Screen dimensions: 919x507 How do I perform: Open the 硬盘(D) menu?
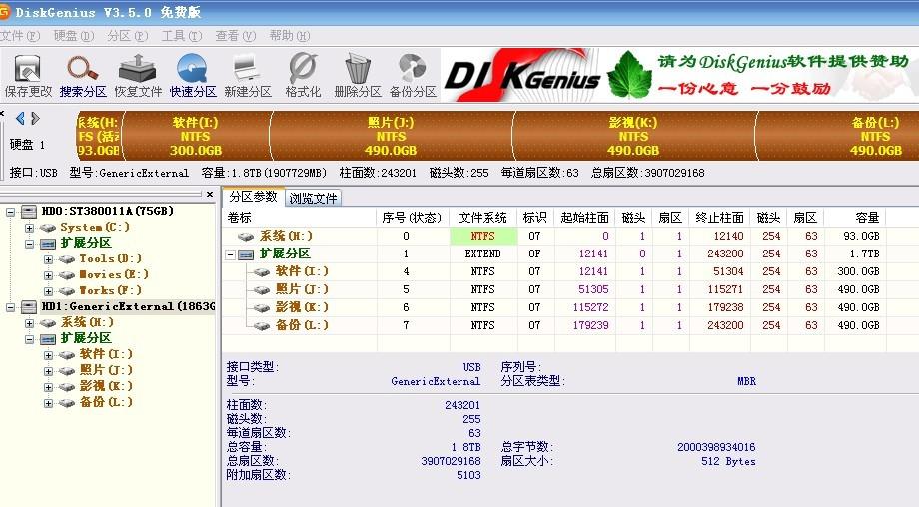74,36
